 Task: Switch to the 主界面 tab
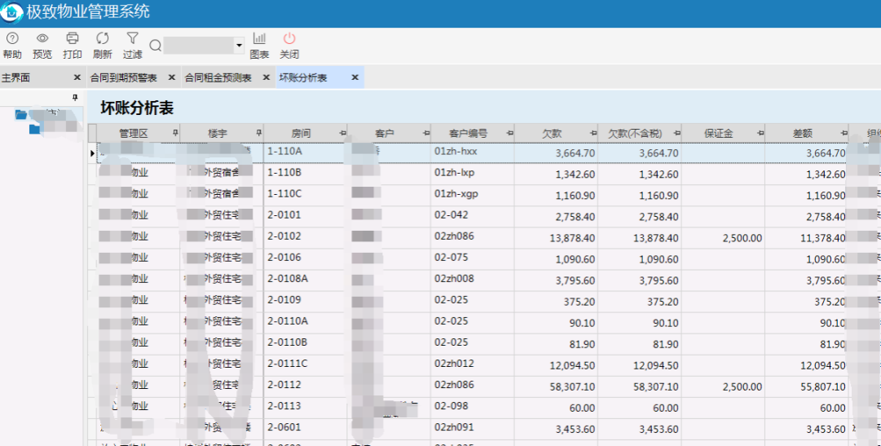click(15, 77)
